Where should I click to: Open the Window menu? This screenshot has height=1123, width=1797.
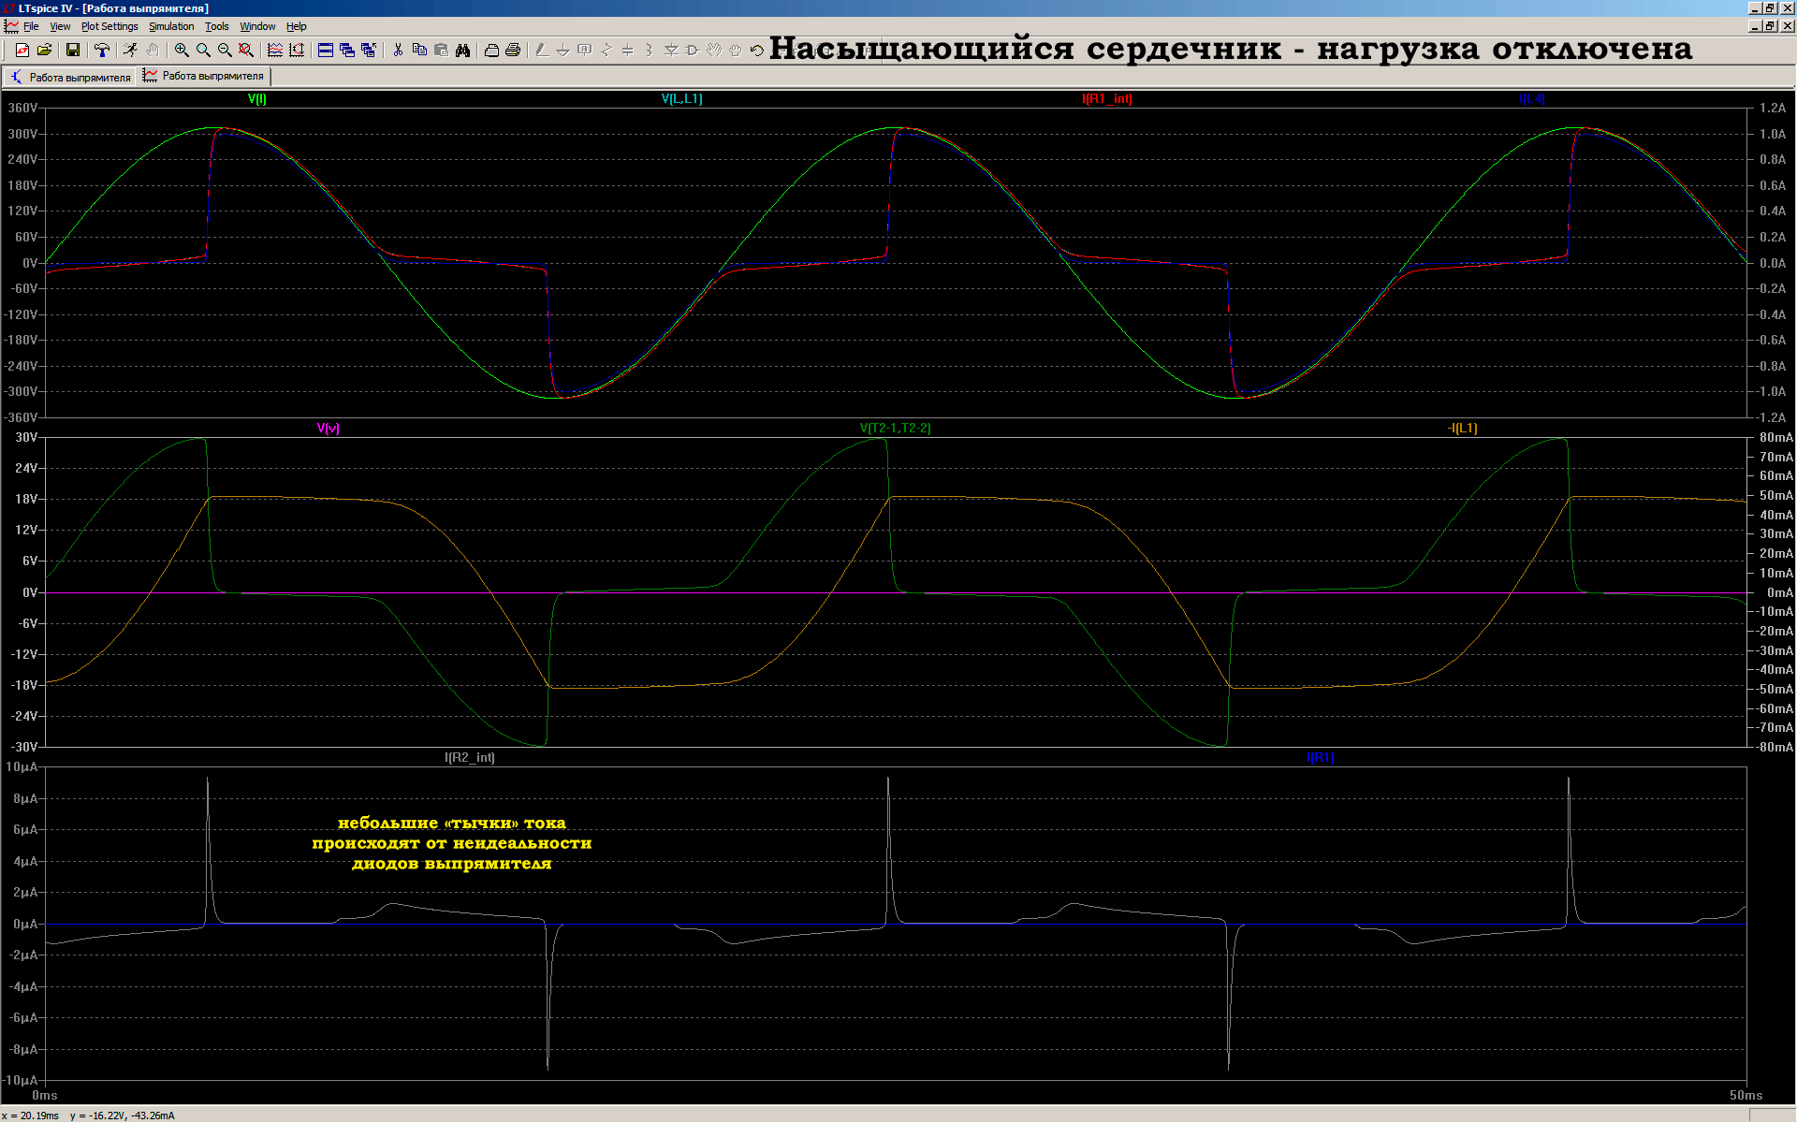point(257,26)
